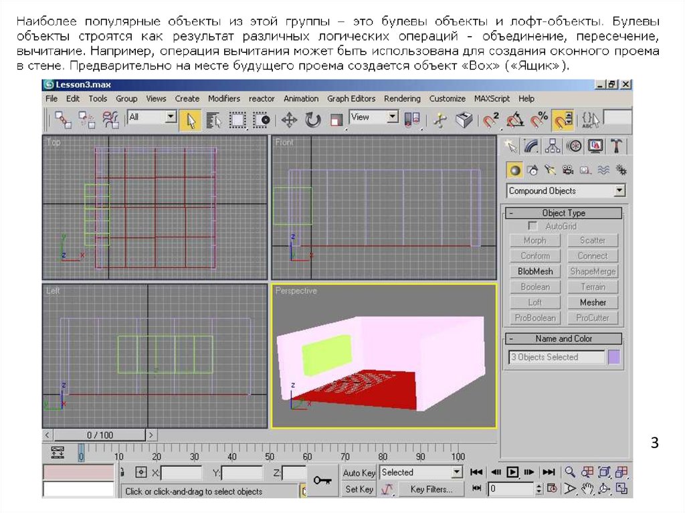Switch to the Utilities hammer tab
This screenshot has width=685, height=513.
tap(617, 146)
